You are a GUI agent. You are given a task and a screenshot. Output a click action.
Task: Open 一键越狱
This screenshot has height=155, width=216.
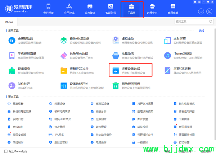tap(140, 142)
